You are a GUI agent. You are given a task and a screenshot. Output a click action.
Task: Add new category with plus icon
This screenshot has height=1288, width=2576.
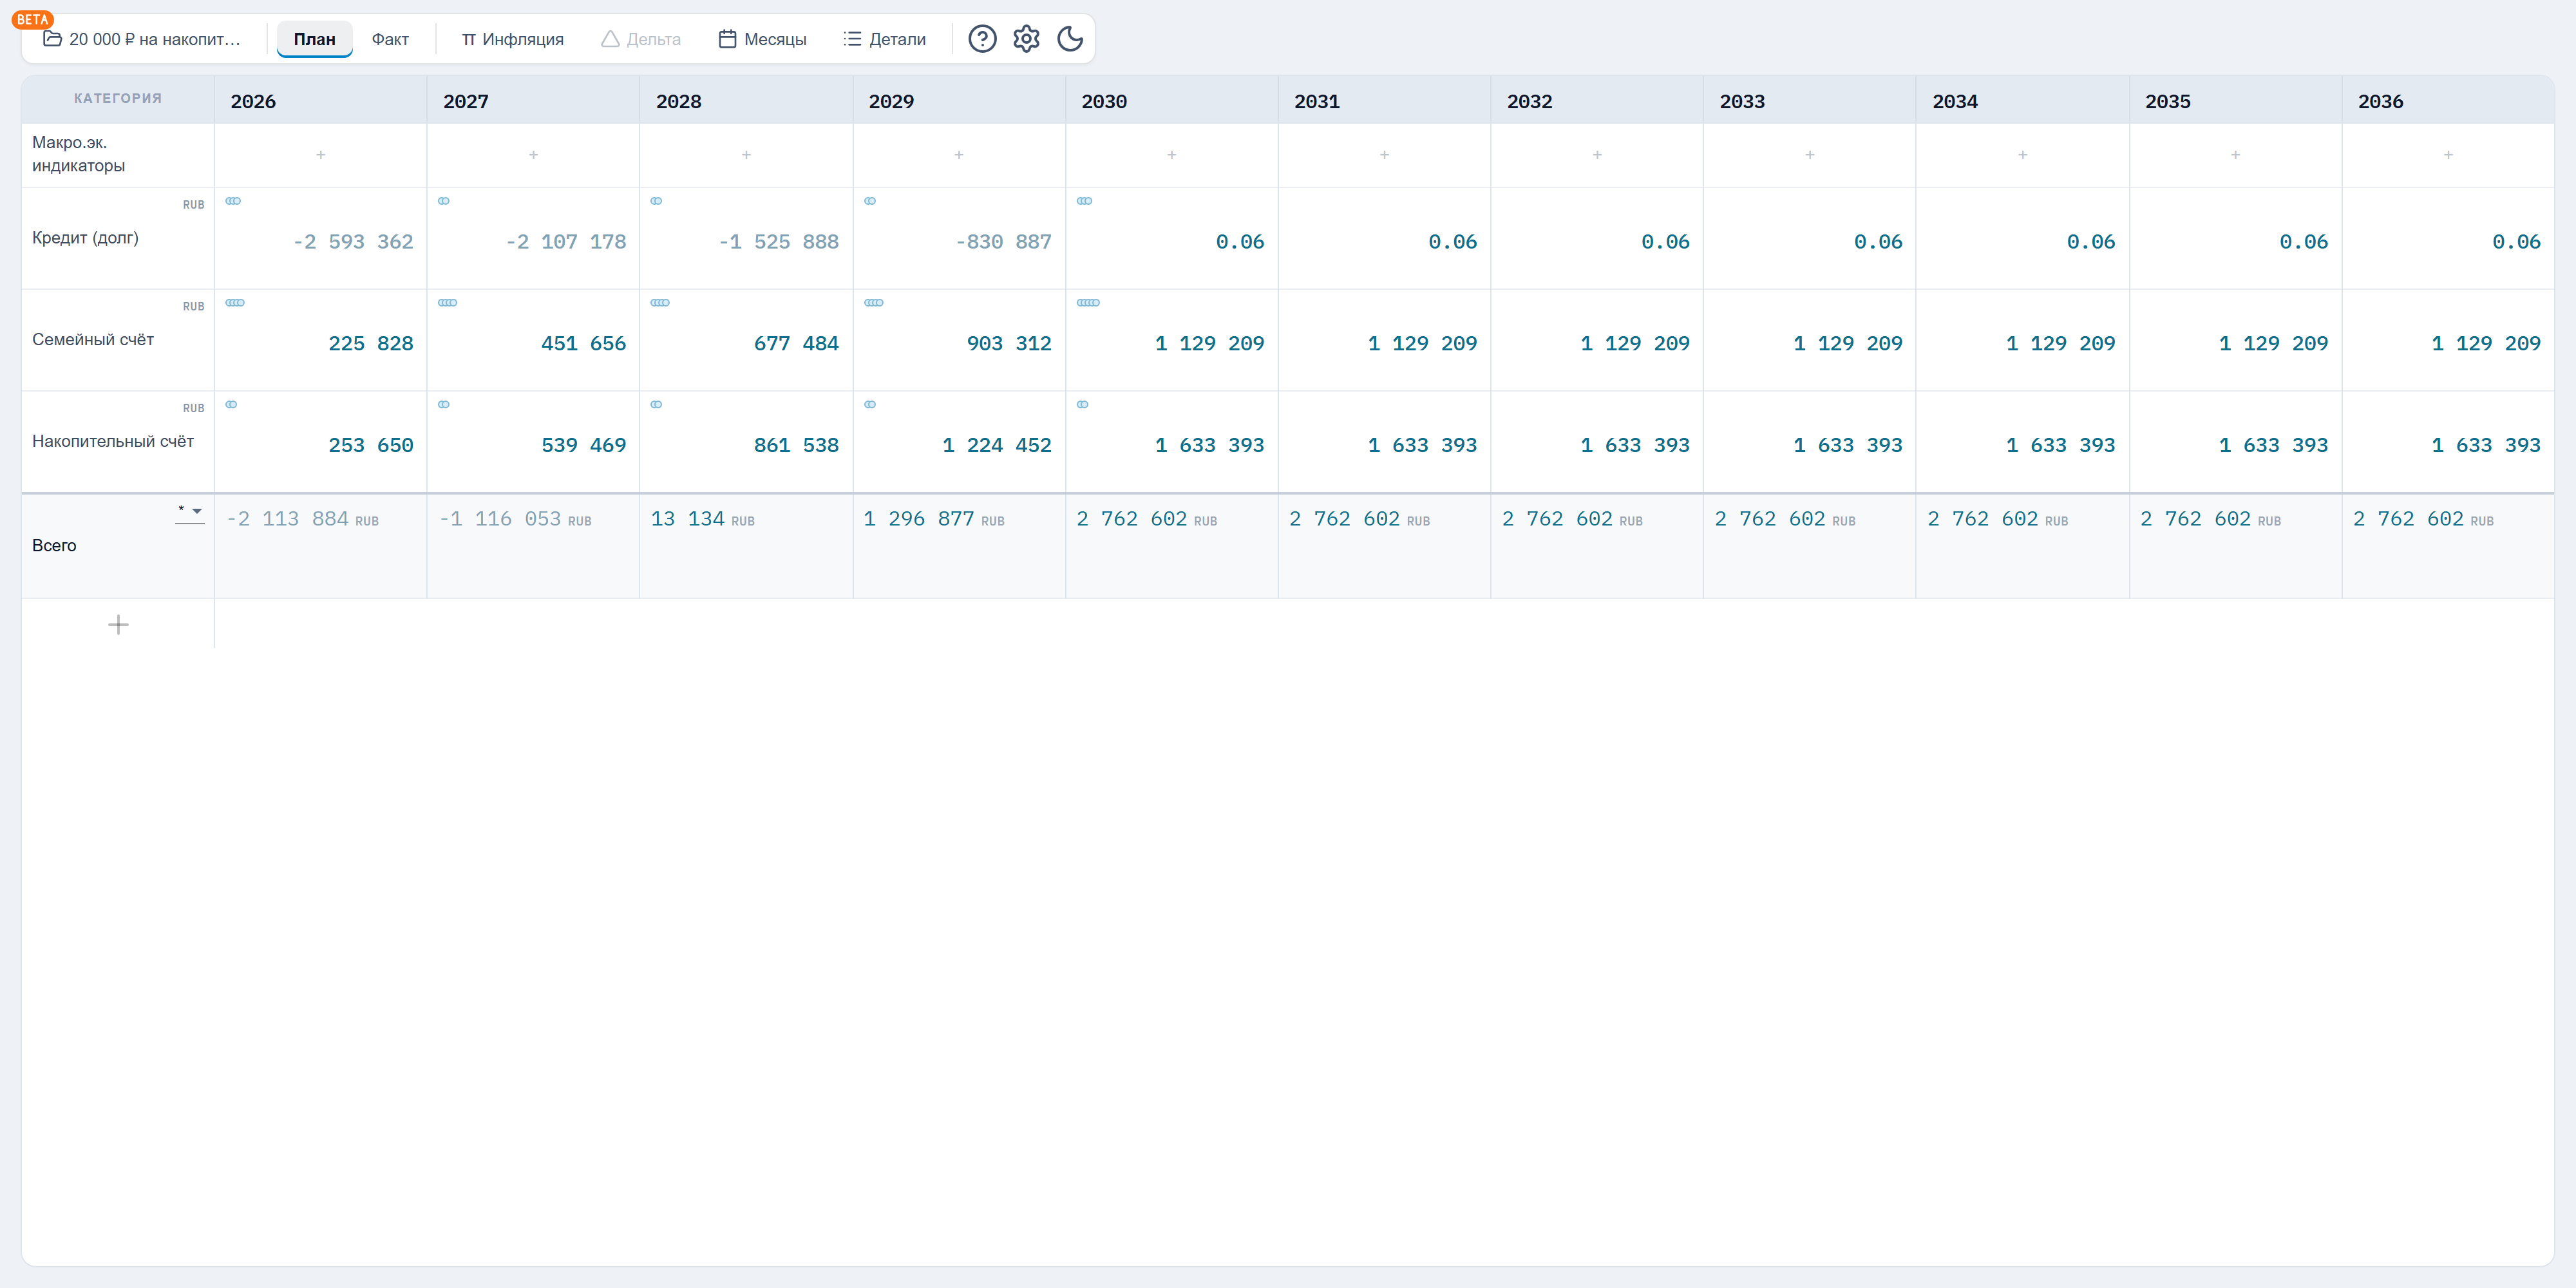[x=118, y=625]
